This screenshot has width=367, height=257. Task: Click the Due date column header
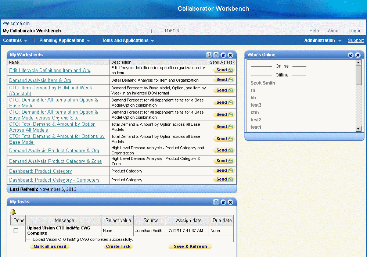[x=222, y=221]
